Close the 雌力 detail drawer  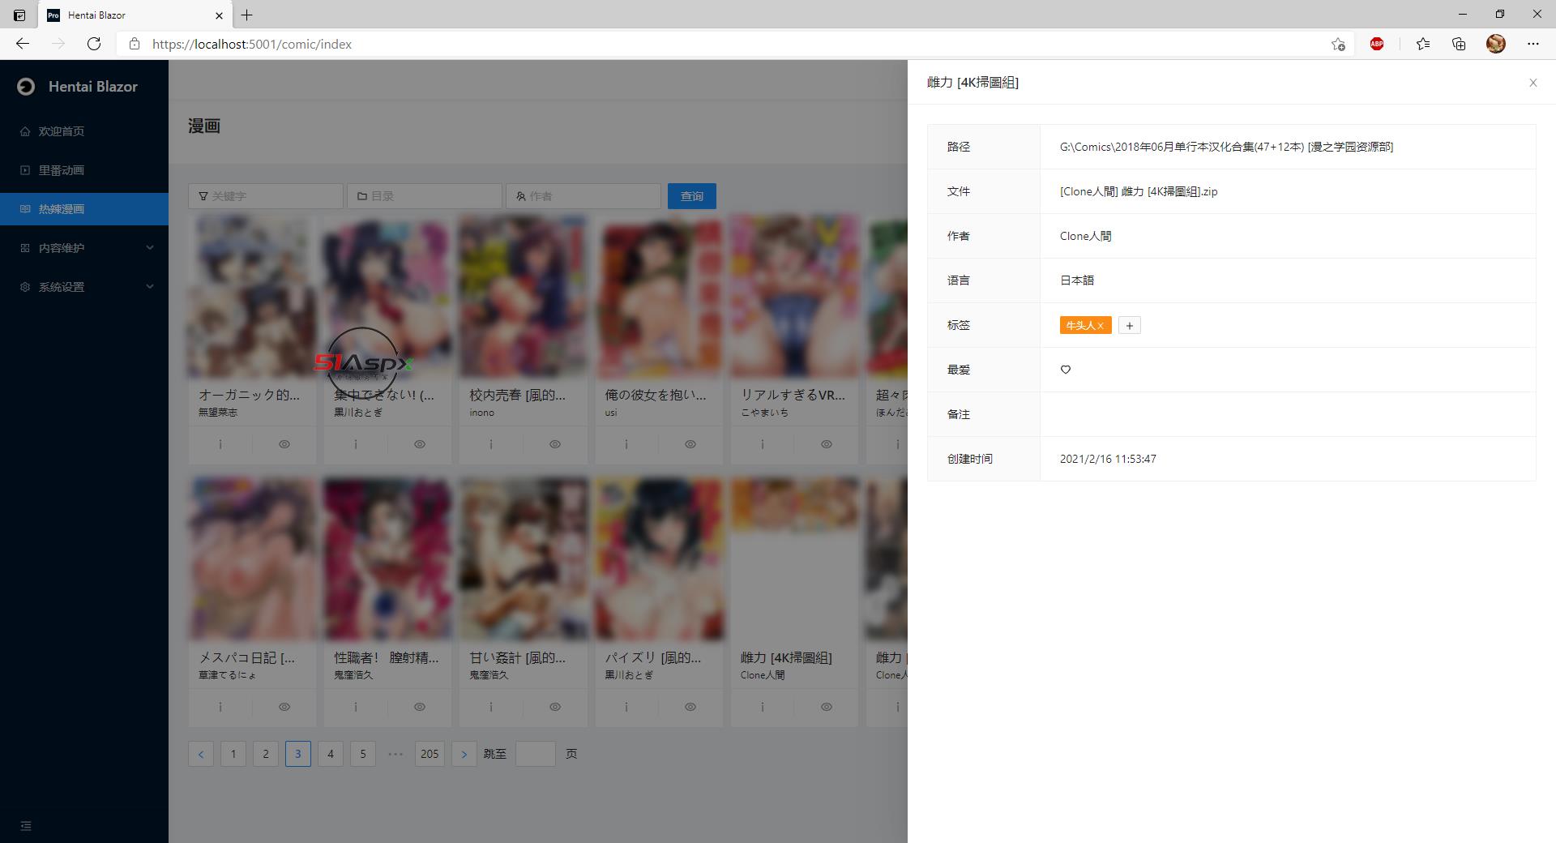[1532, 83]
